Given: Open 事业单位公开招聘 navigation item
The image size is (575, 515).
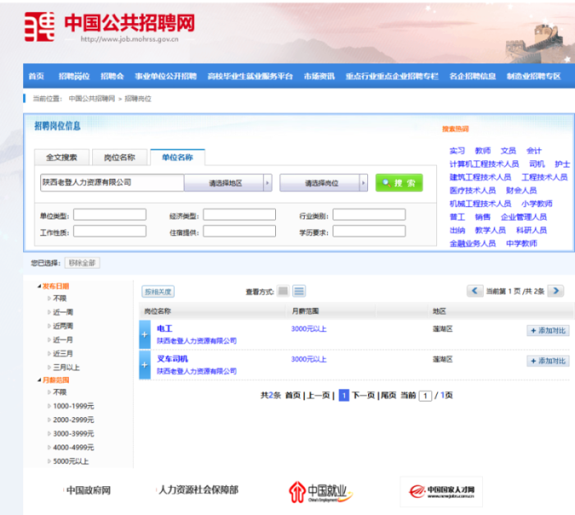Looking at the screenshot, I should pos(166,76).
